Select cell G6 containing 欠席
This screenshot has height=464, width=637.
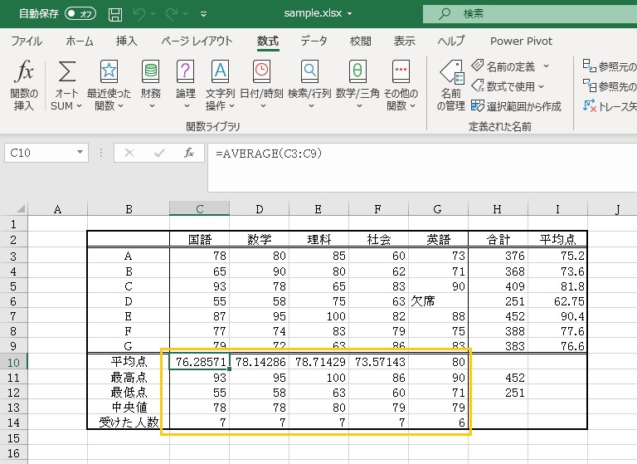click(438, 300)
